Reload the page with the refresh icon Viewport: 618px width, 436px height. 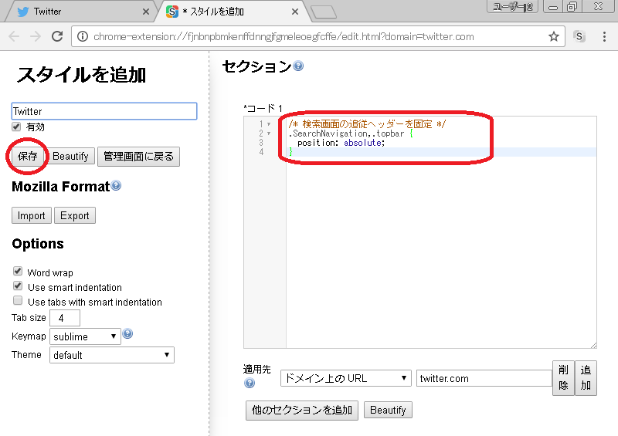[x=57, y=36]
